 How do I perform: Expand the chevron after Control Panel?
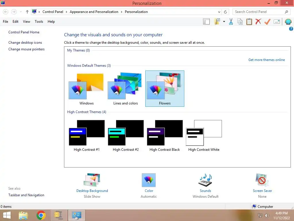[66, 12]
